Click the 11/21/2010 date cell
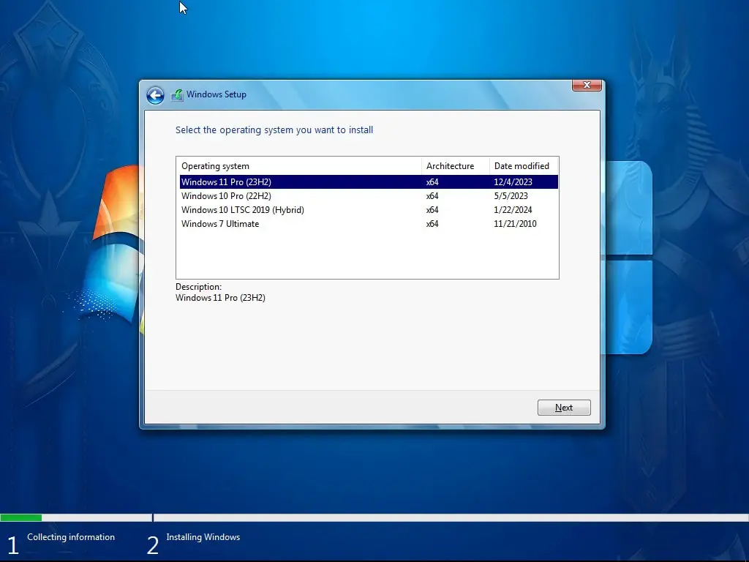Viewport: 749px width, 562px height. click(x=515, y=224)
